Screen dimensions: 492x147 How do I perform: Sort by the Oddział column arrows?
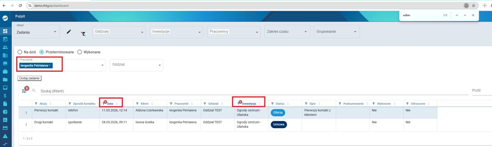[222, 104]
